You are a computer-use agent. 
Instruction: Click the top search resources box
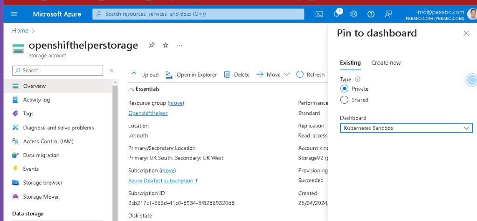click(198, 14)
